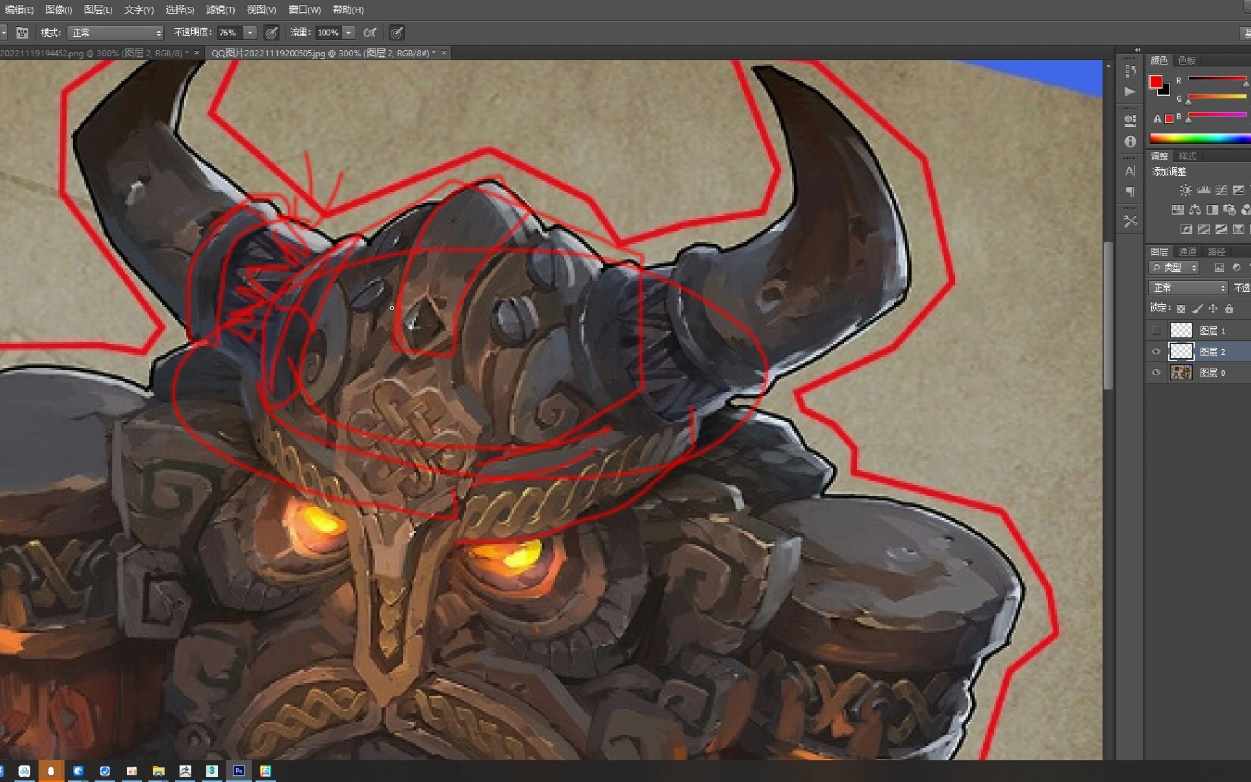The height and width of the screenshot is (782, 1251).
Task: Open the 文字(Y) menu
Action: click(x=139, y=10)
